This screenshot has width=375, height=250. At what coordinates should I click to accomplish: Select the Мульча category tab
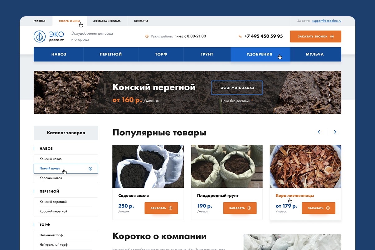click(315, 54)
